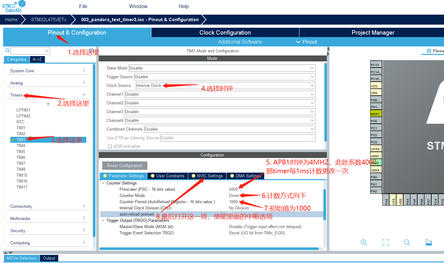The image size is (444, 263).
Task: Click the STM32L475VETx breadcrumb
Action: click(x=49, y=20)
